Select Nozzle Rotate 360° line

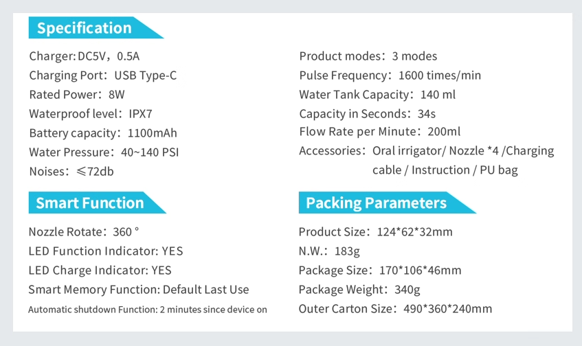pyautogui.click(x=84, y=232)
